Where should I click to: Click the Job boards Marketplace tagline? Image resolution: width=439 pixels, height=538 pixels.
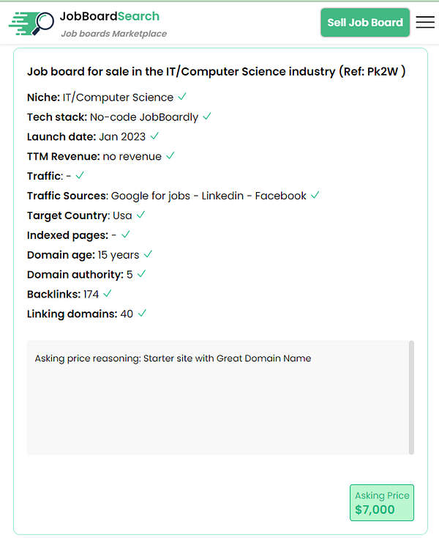(113, 34)
